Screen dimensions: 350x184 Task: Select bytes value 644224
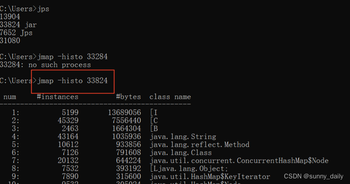128,160
